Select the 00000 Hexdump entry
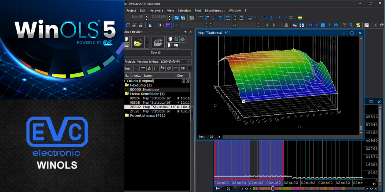This screenshot has width=385, height=192. [x=157, y=89]
